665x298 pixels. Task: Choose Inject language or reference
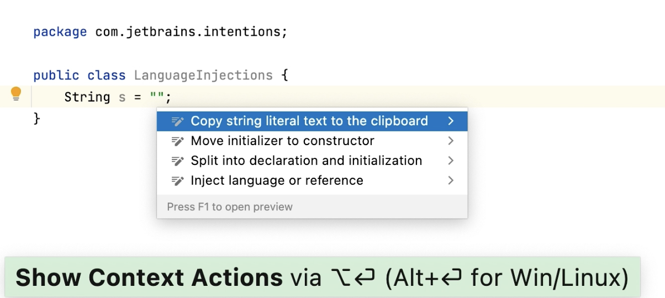[x=312, y=180]
